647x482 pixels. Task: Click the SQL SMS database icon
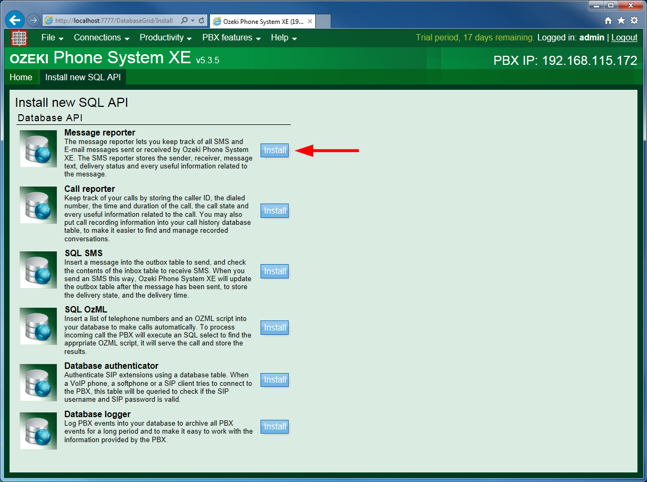point(38,270)
